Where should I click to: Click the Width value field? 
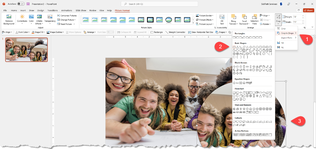point(297,22)
